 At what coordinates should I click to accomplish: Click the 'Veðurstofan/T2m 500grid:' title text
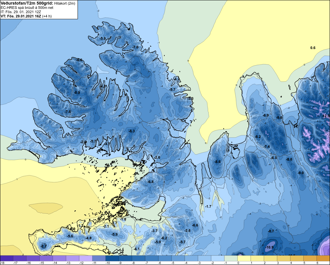(x=27, y=3)
